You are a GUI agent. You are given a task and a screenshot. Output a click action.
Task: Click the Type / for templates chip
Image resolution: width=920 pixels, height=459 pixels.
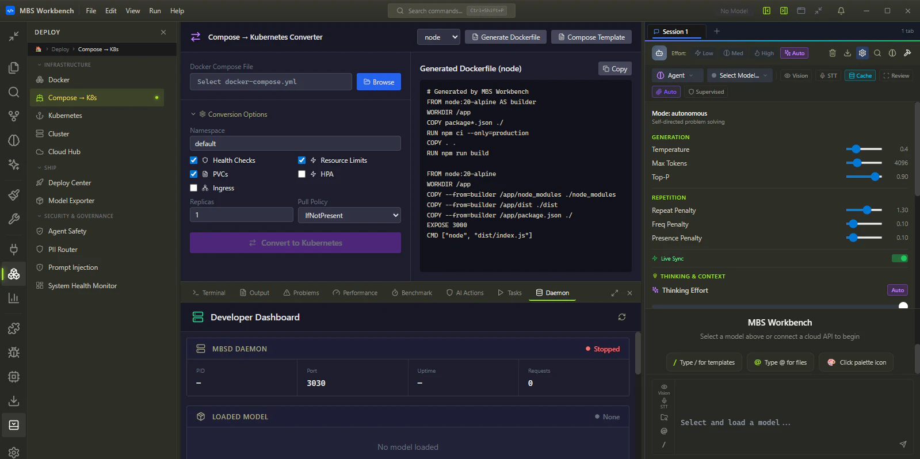[704, 362]
